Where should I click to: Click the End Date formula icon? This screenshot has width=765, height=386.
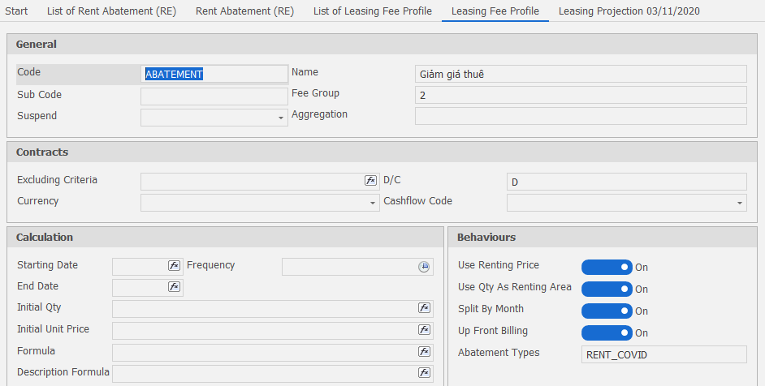click(x=174, y=287)
